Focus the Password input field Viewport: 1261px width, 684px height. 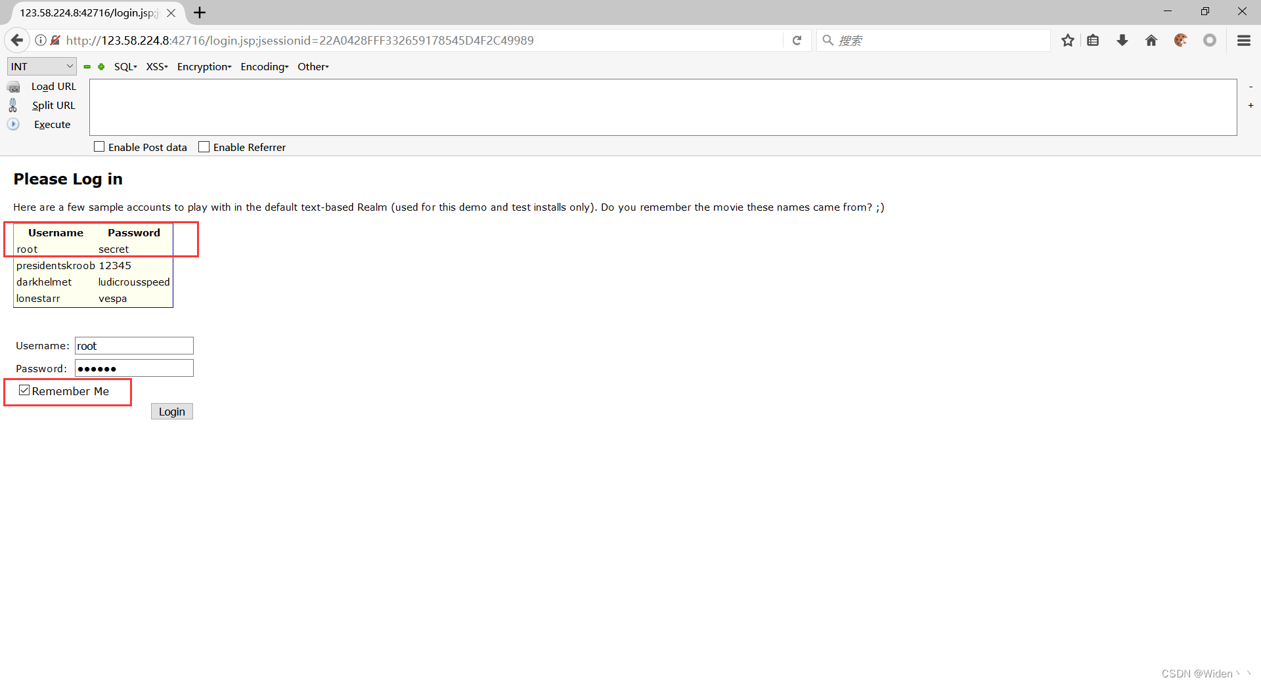tap(134, 368)
